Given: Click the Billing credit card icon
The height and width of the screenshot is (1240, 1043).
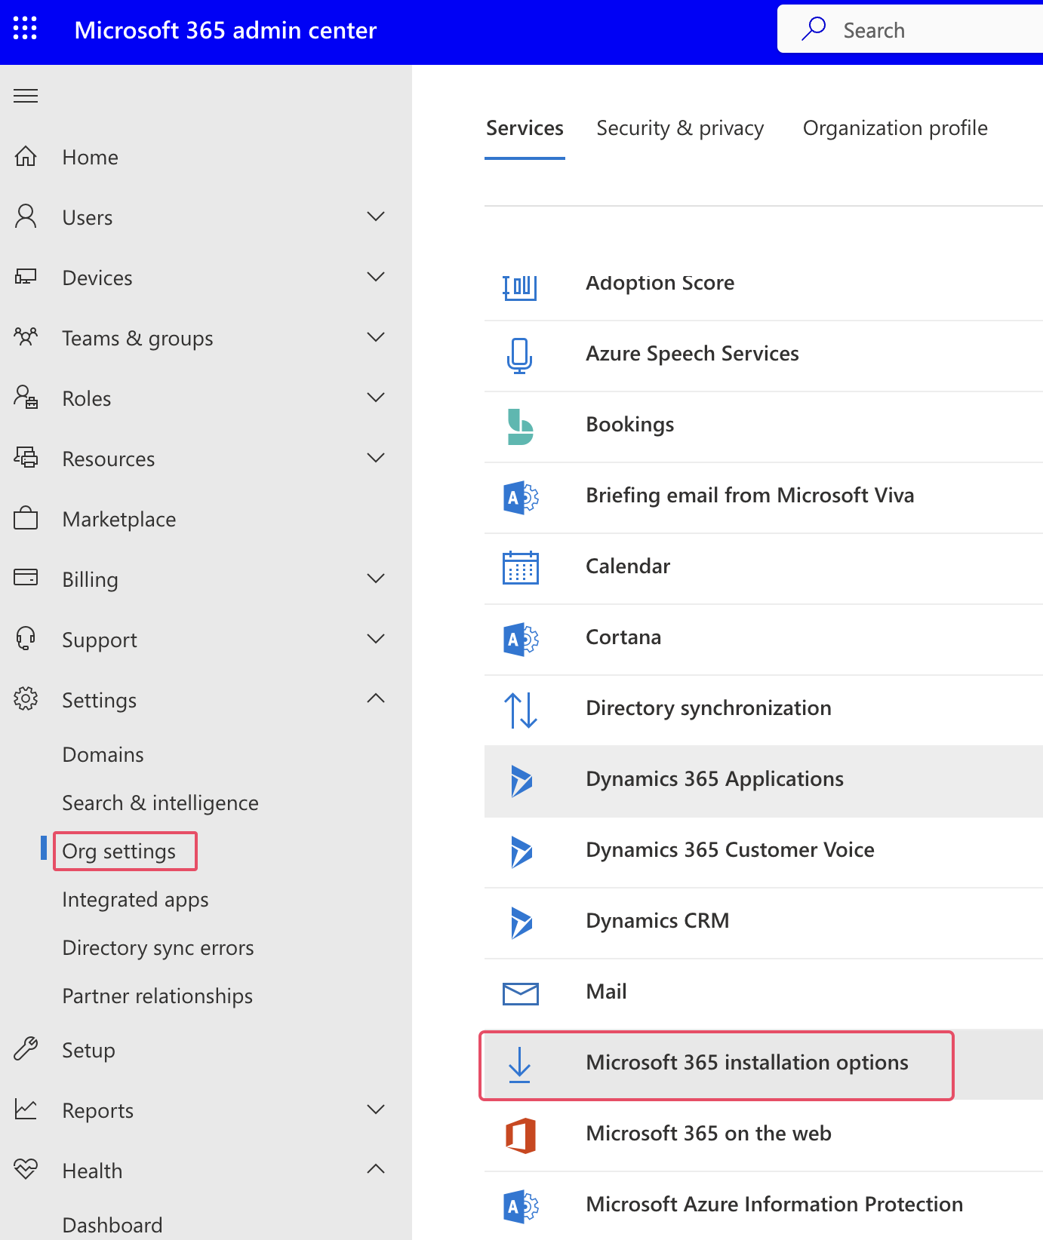Looking at the screenshot, I should point(26,578).
